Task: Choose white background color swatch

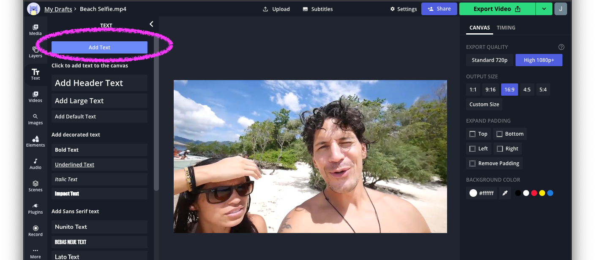Action: point(526,193)
